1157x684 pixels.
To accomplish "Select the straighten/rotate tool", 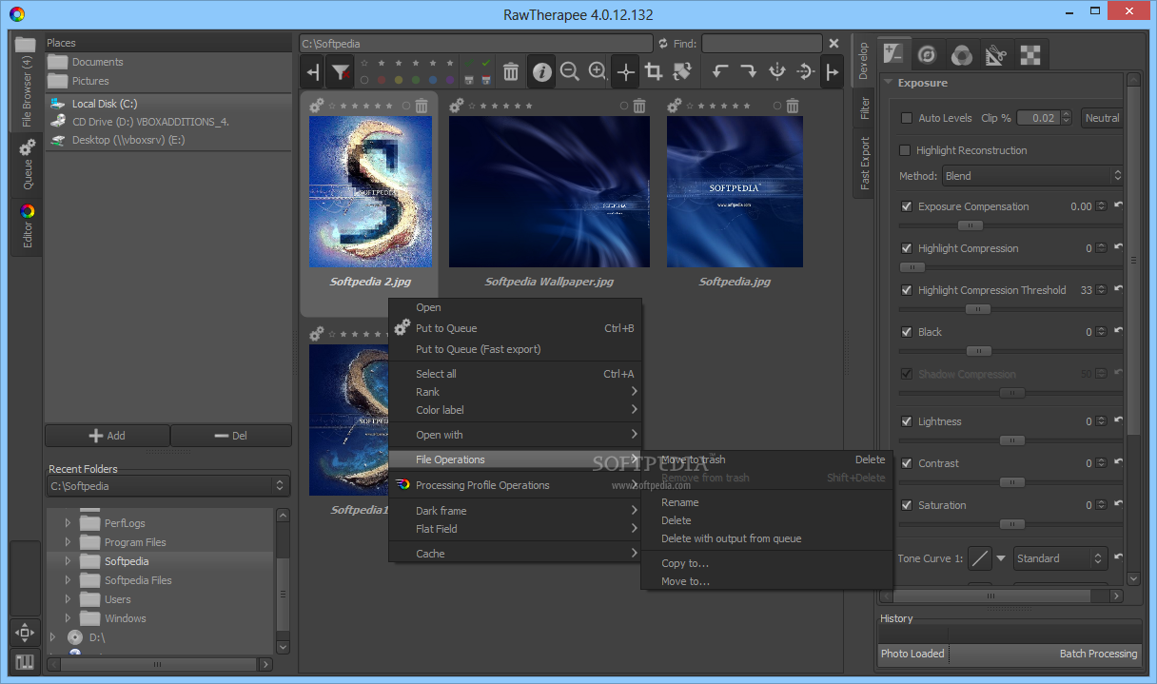I will [681, 71].
